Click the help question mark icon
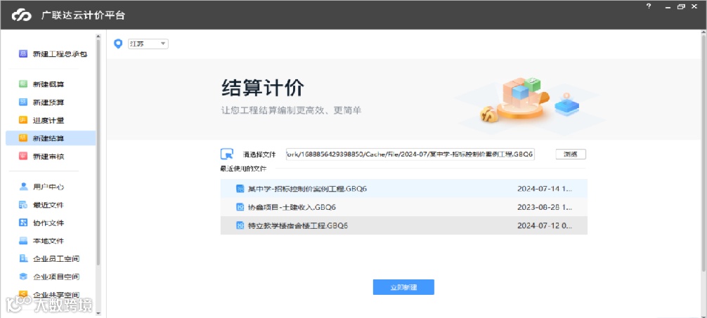The height and width of the screenshot is (318, 707). (649, 6)
